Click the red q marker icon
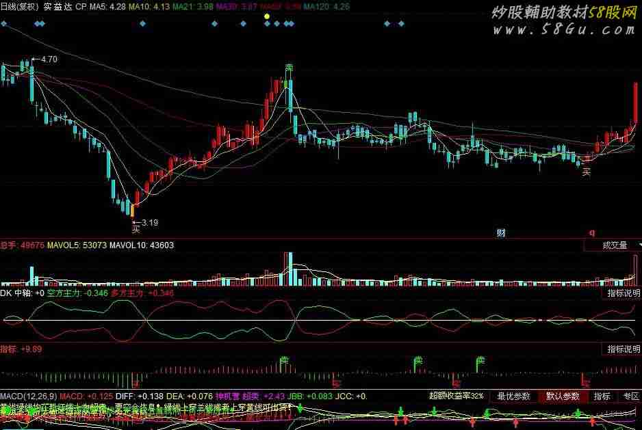642x430 pixels. (591, 233)
